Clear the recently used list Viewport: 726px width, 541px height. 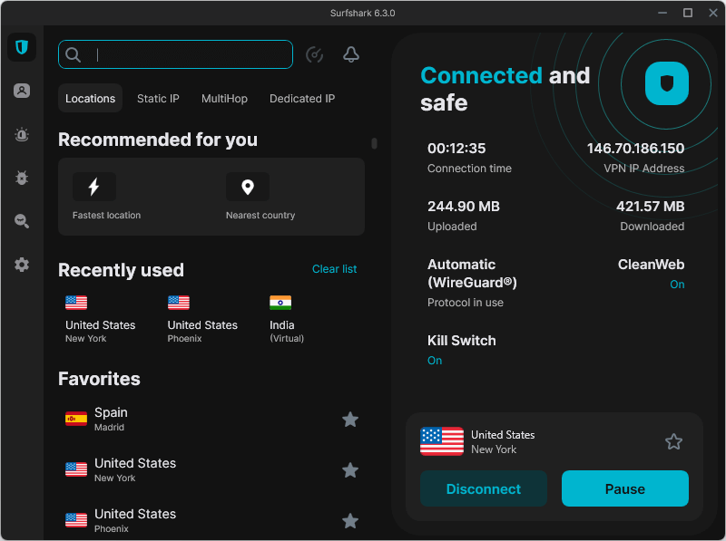337,269
